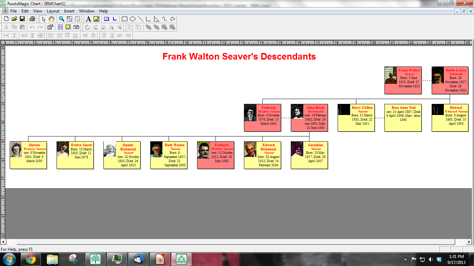
Task: Open Dropbox from the system tray
Action: [439, 260]
